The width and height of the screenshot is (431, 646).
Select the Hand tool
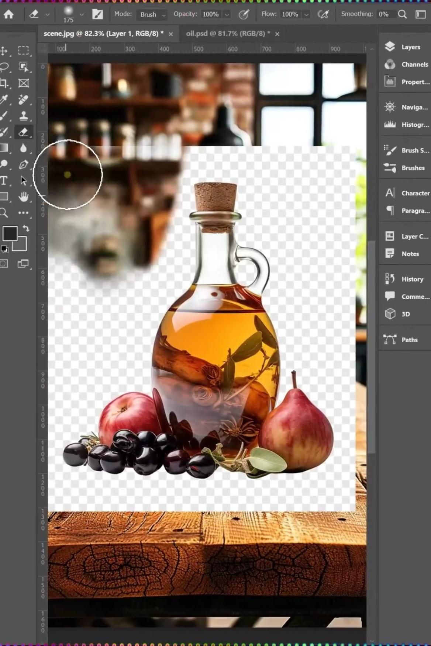pyautogui.click(x=24, y=197)
